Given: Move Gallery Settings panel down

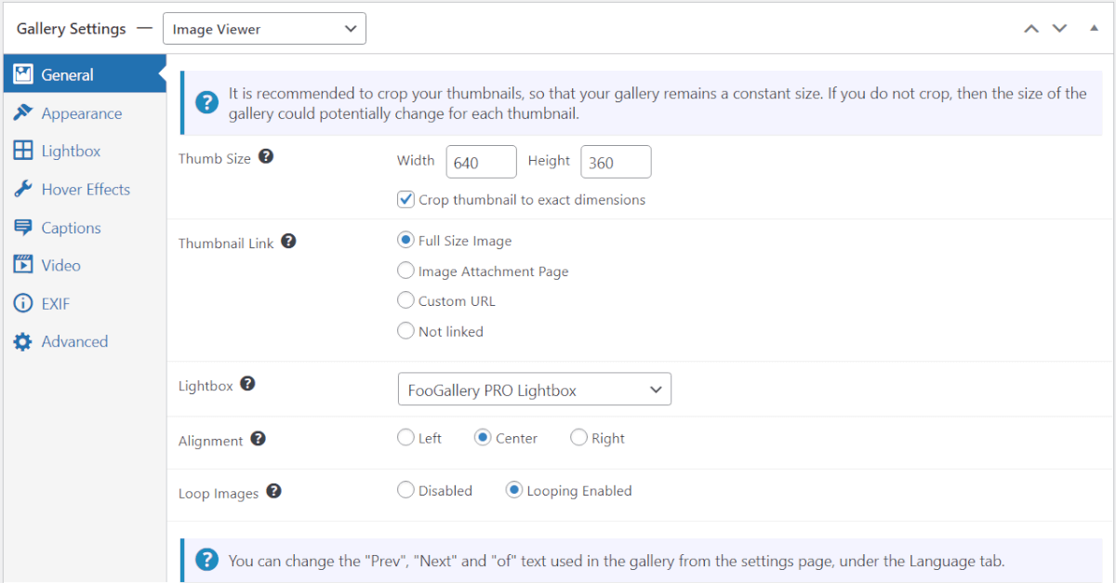Looking at the screenshot, I should [x=1059, y=28].
